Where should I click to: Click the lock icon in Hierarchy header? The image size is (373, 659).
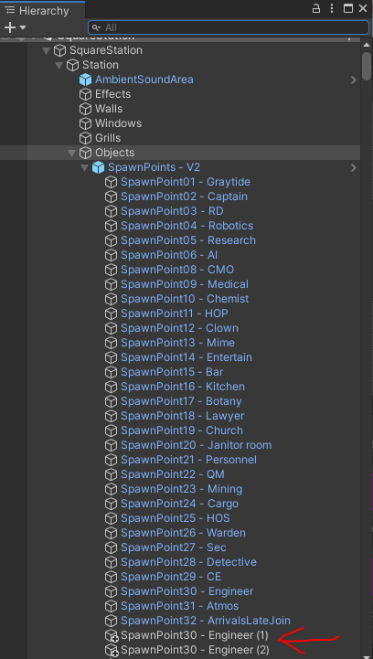pyautogui.click(x=315, y=8)
